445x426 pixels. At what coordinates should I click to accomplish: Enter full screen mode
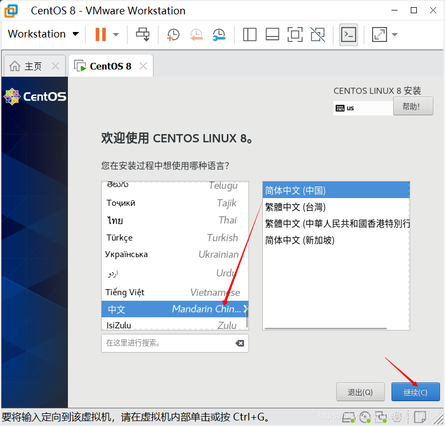pos(295,35)
